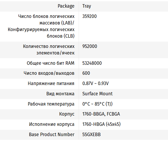Click the 'Общее число бит RAM' label

(x=50, y=63)
